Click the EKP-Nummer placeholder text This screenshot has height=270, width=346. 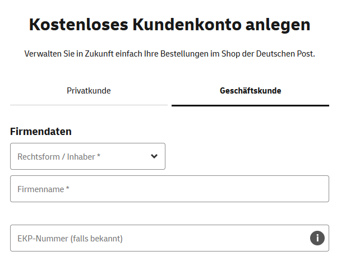click(x=70, y=239)
